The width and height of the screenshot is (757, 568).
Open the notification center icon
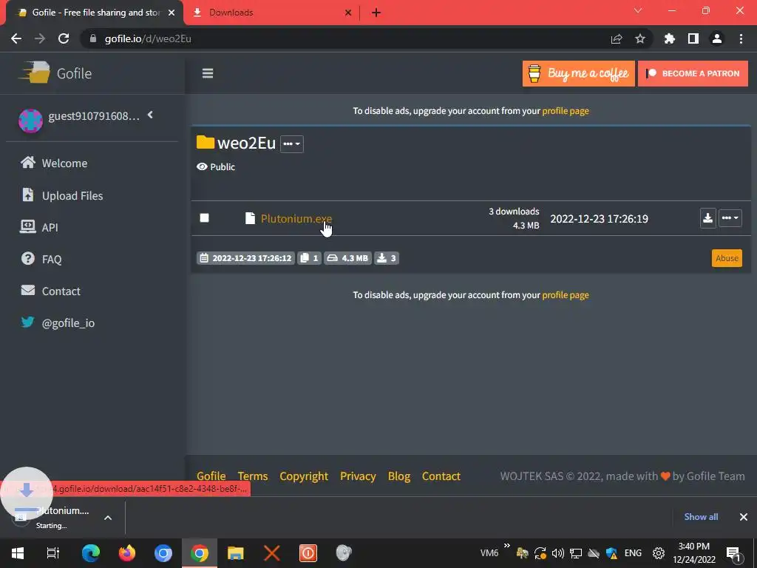734,553
